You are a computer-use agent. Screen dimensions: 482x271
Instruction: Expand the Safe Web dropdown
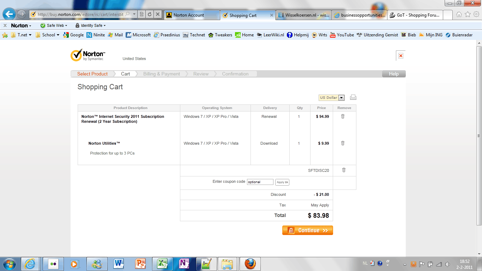54,25
